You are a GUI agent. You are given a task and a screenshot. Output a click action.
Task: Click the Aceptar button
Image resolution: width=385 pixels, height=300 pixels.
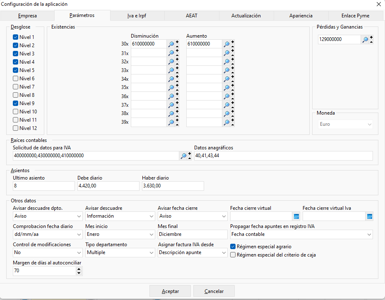(x=170, y=291)
